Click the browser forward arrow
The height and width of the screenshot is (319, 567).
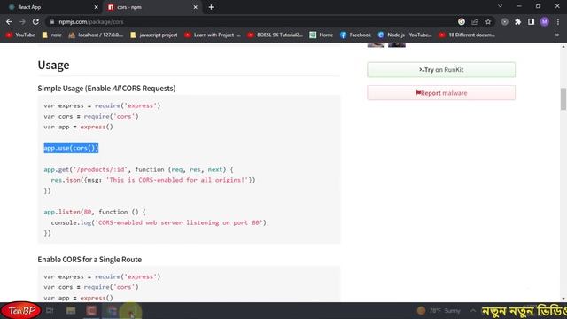22,22
